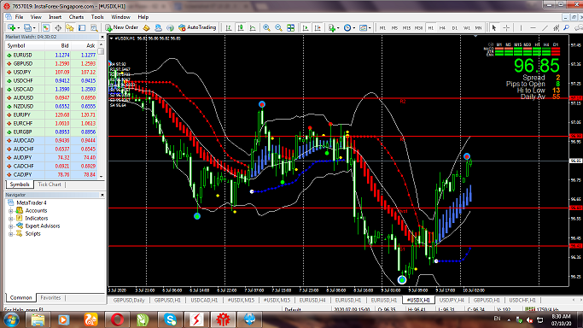The height and width of the screenshot is (328, 583).
Task: Select the cursor arrow tool
Action: [x=493, y=27]
